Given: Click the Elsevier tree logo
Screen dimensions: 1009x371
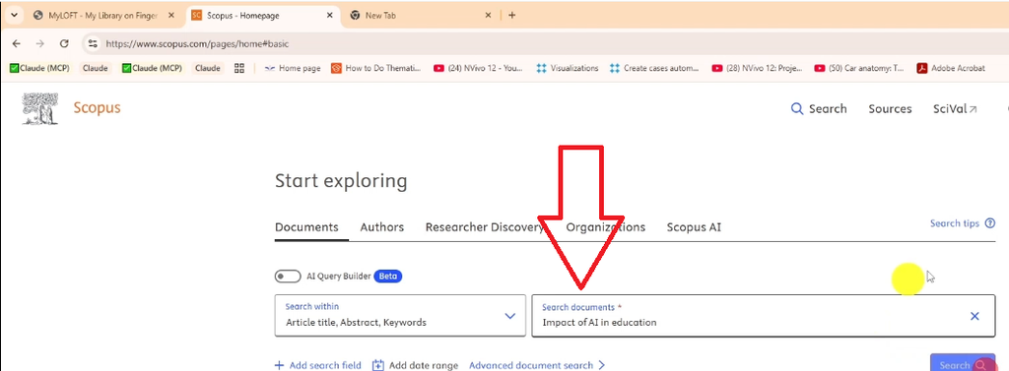Looking at the screenshot, I should tap(39, 108).
